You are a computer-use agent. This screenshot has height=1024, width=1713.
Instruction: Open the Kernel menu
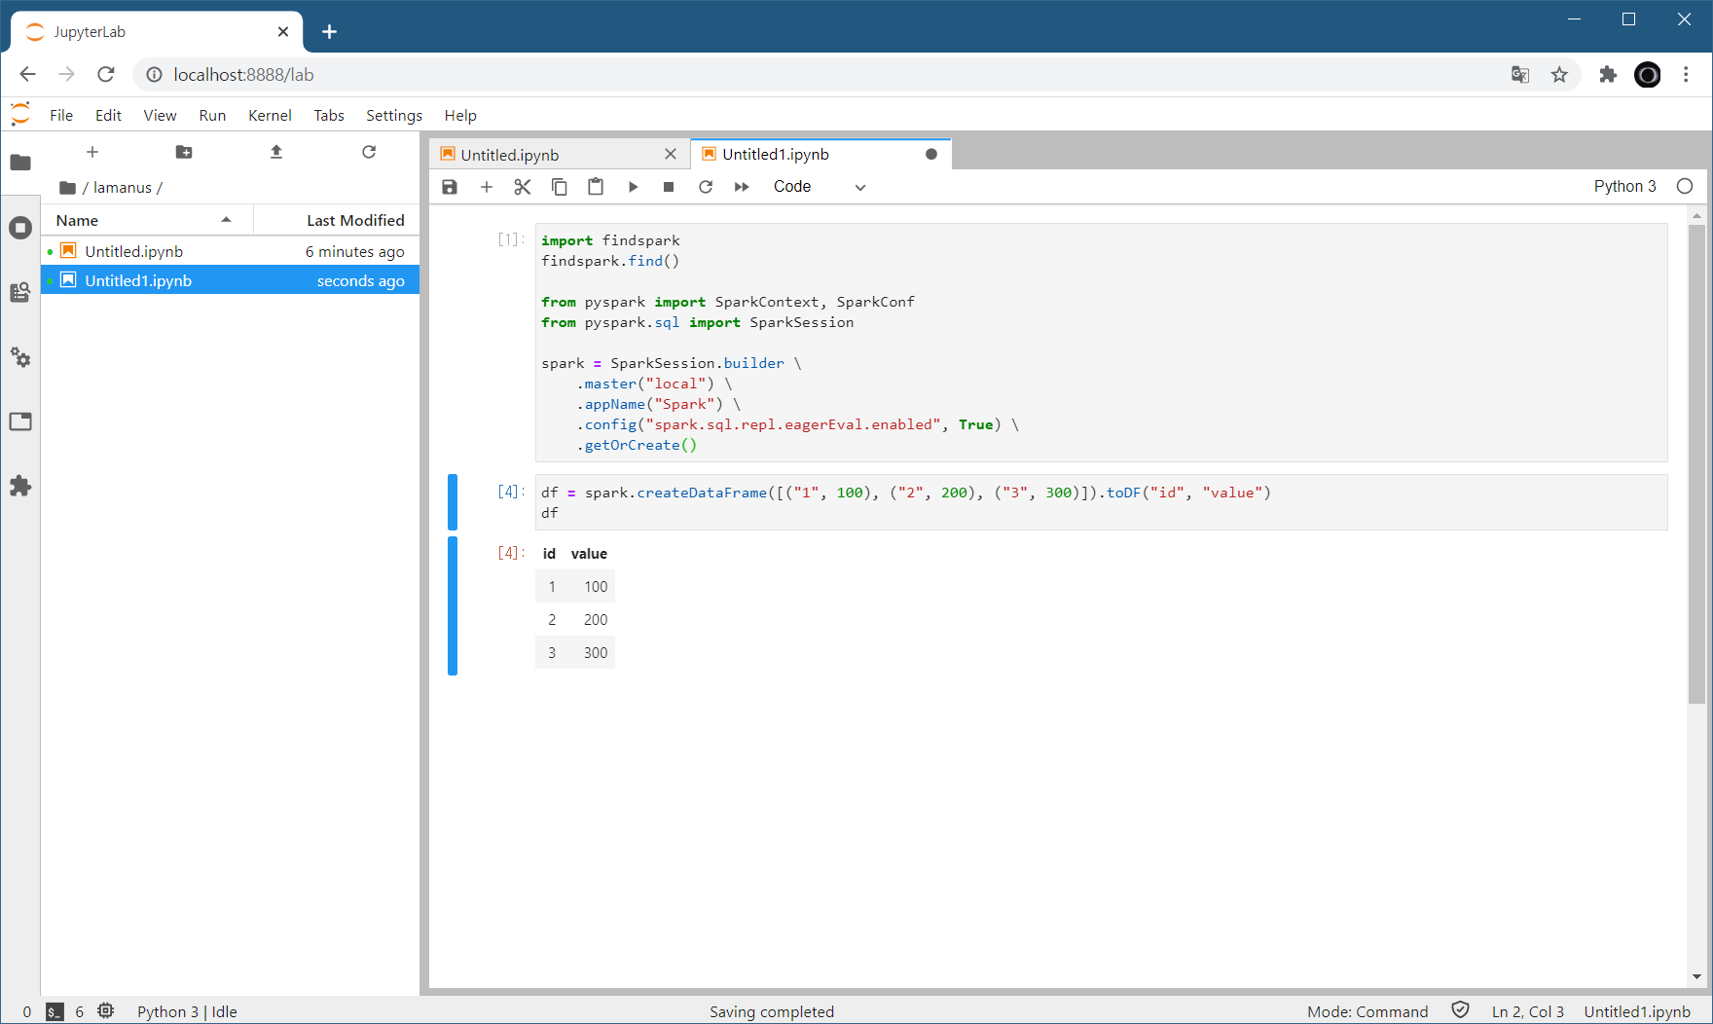pos(270,115)
